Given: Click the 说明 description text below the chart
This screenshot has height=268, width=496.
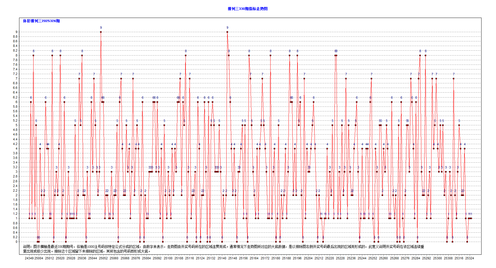Looking at the screenshot, I should coord(223,249).
